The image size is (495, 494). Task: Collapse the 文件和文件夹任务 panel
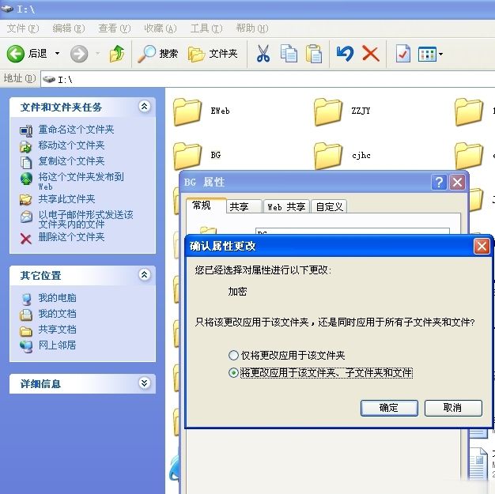(144, 107)
